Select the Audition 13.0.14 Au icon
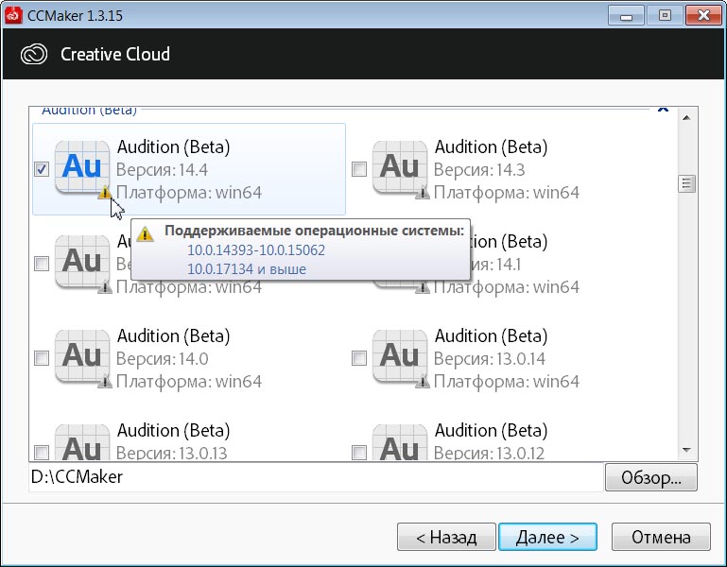 pyautogui.click(x=400, y=355)
